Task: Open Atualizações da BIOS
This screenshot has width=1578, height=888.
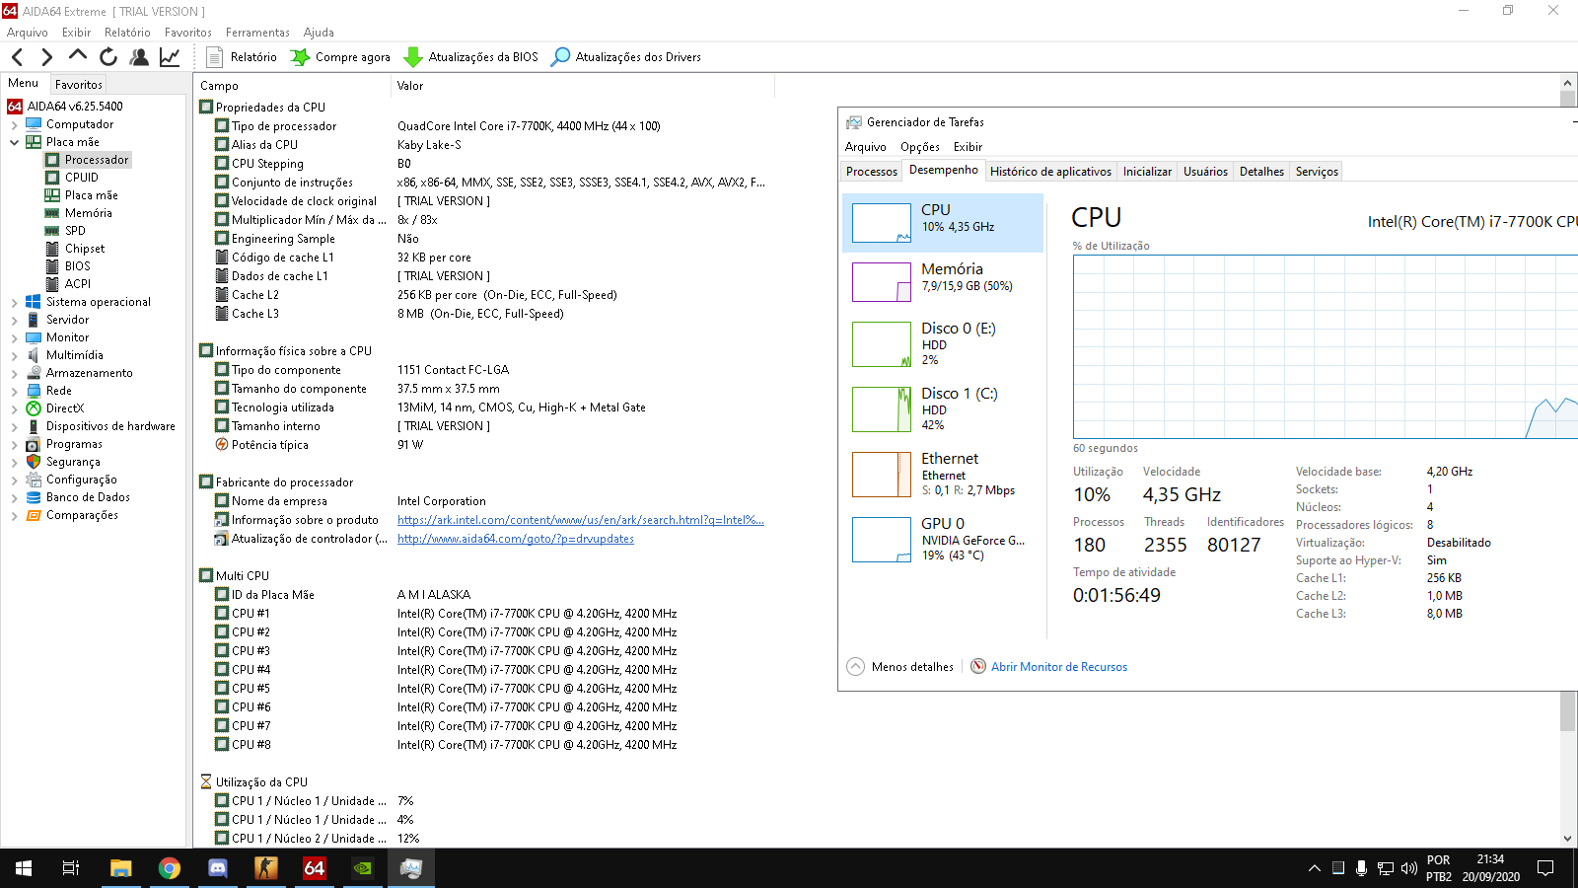Action: [471, 57]
